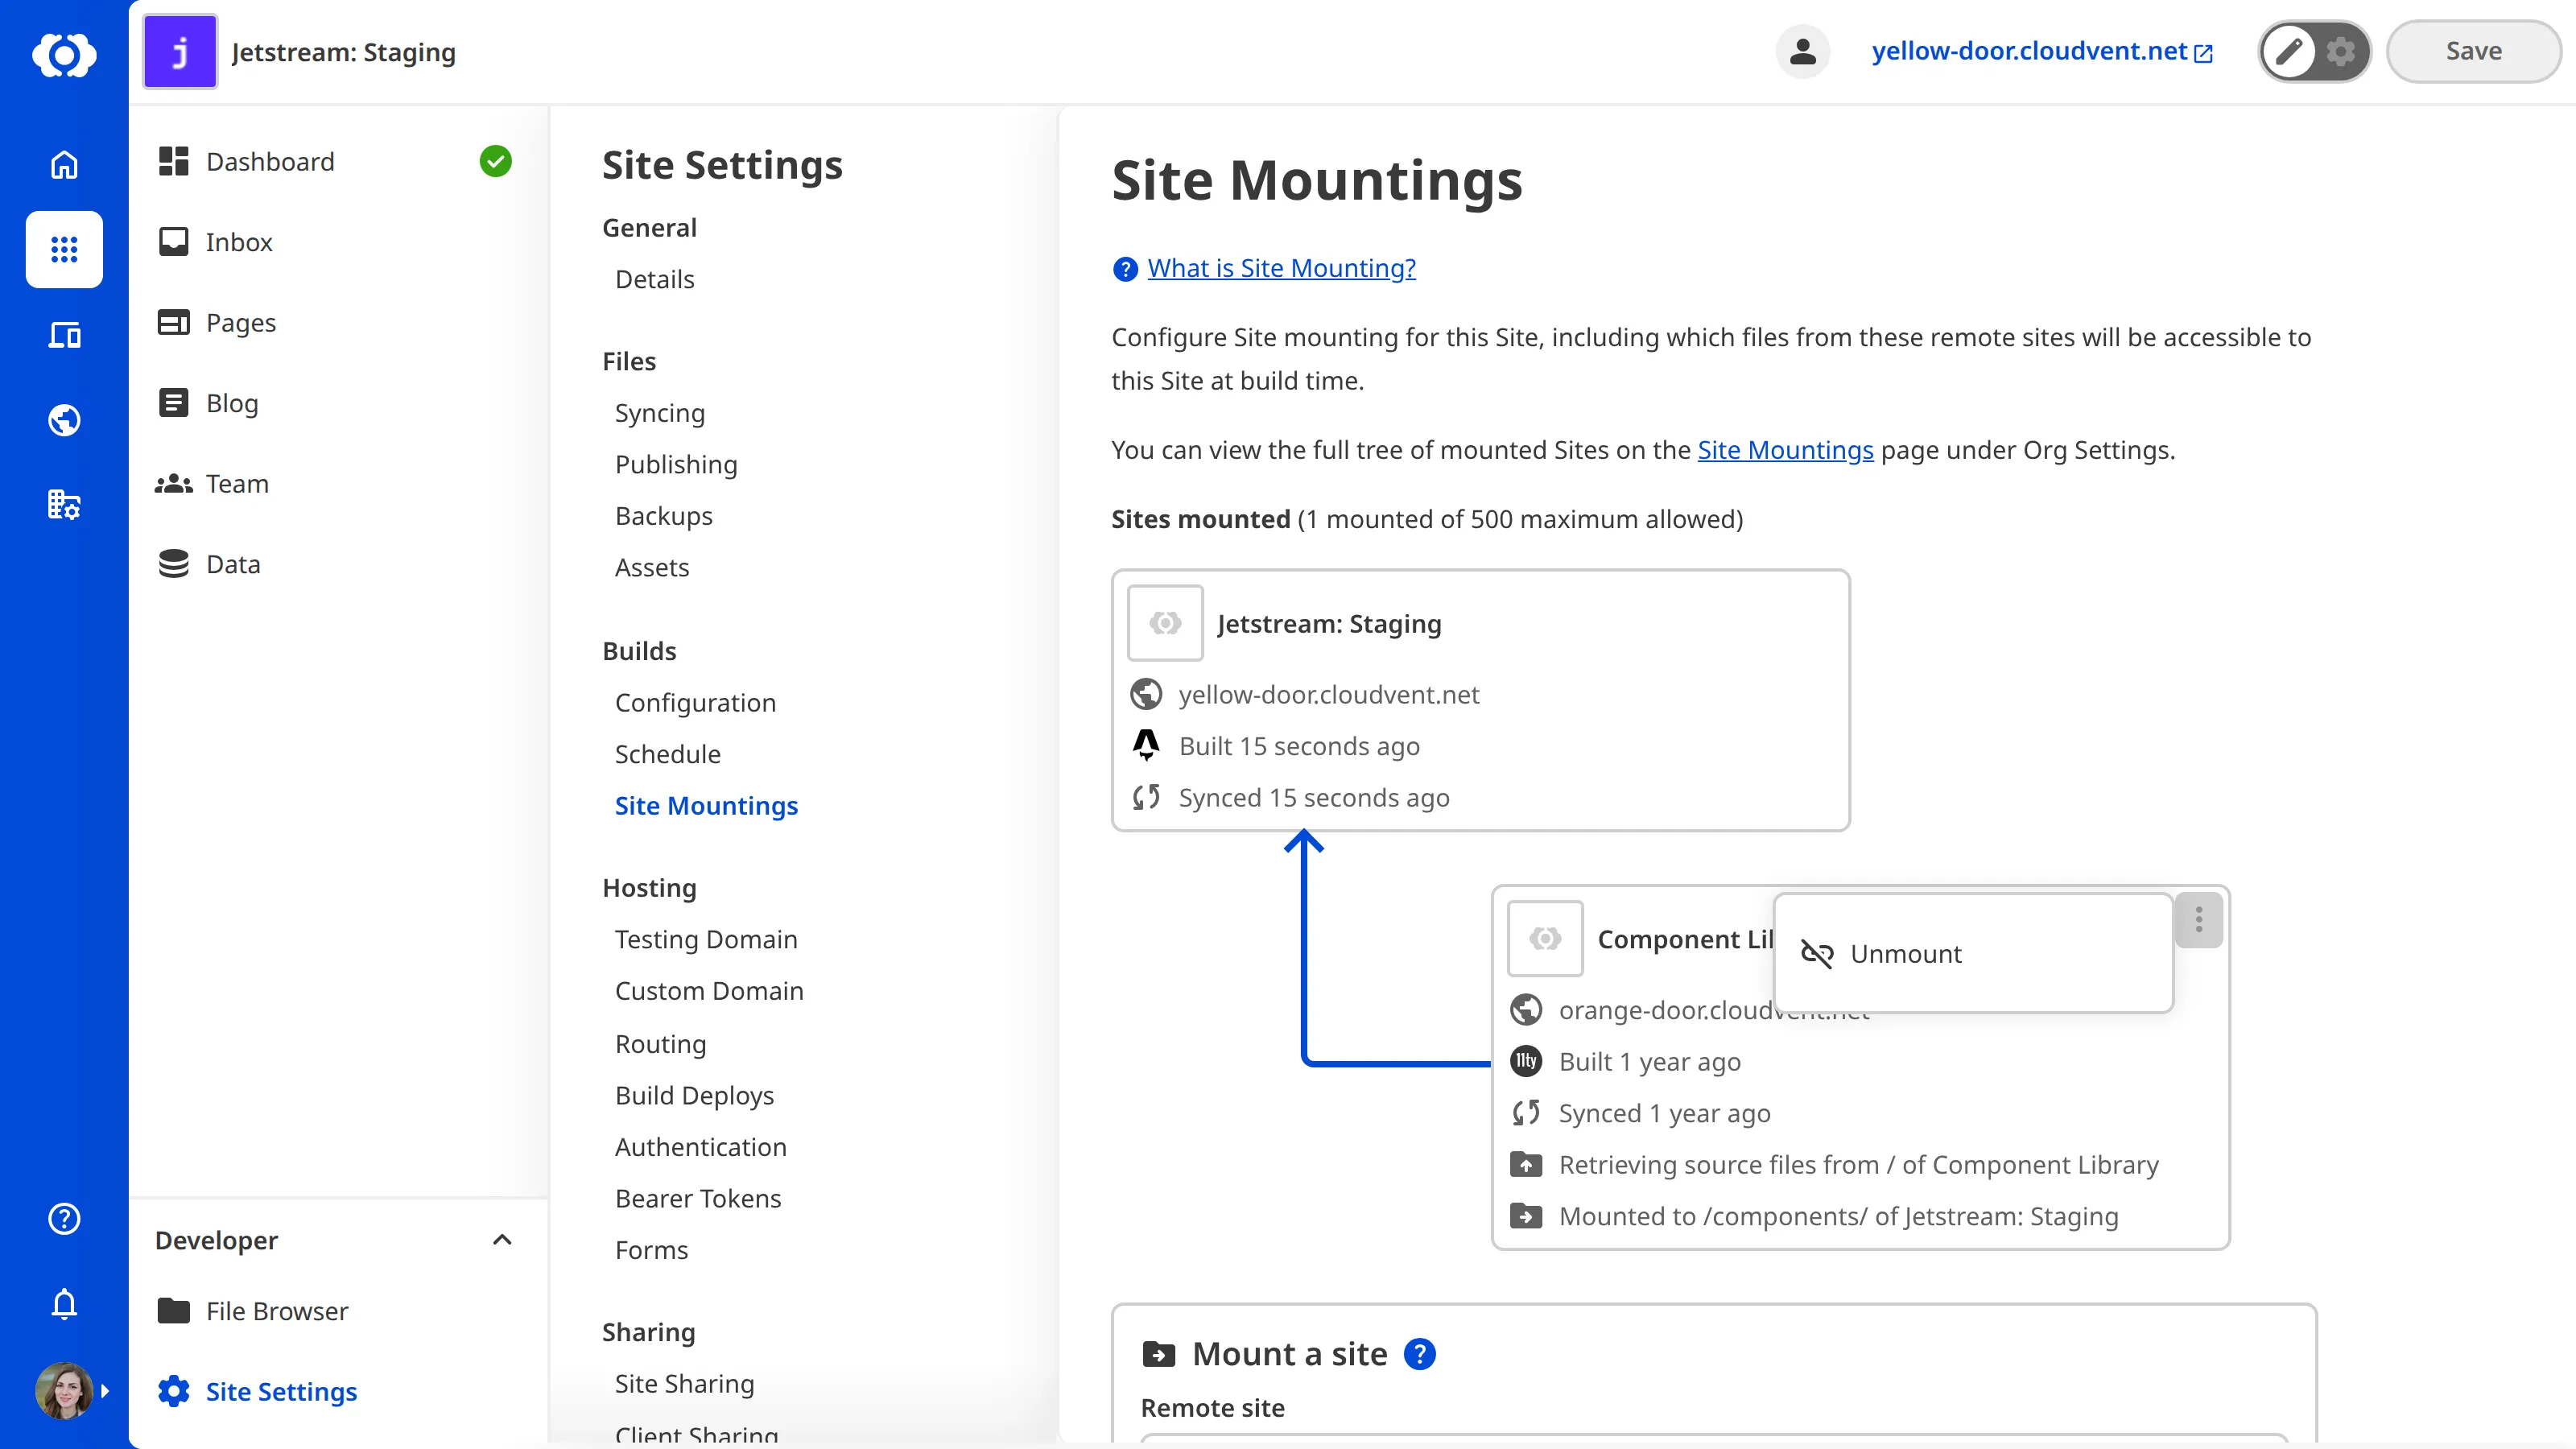Select Publishing under Files settings

click(676, 465)
